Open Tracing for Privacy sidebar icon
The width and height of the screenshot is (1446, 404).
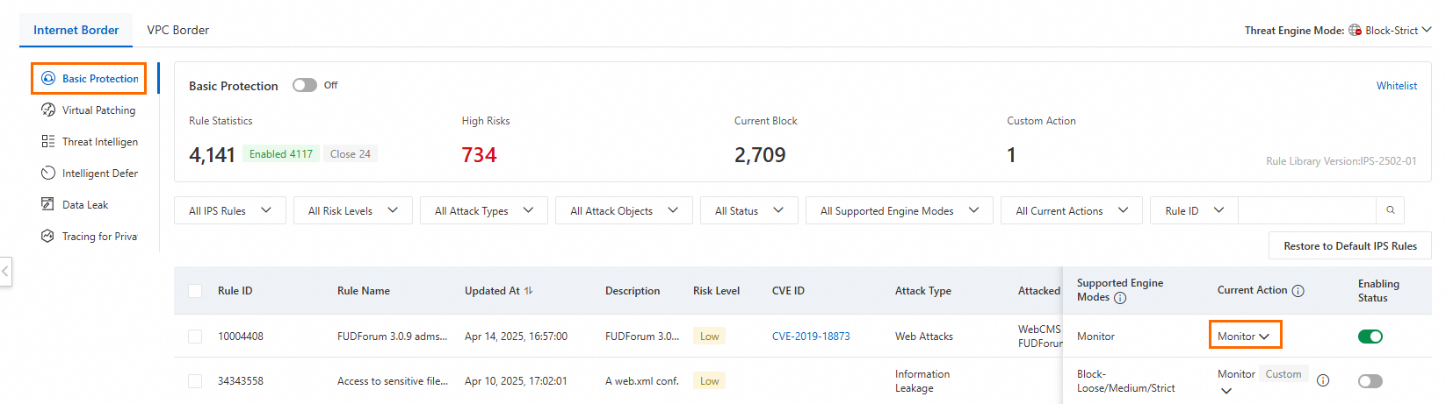pos(48,236)
